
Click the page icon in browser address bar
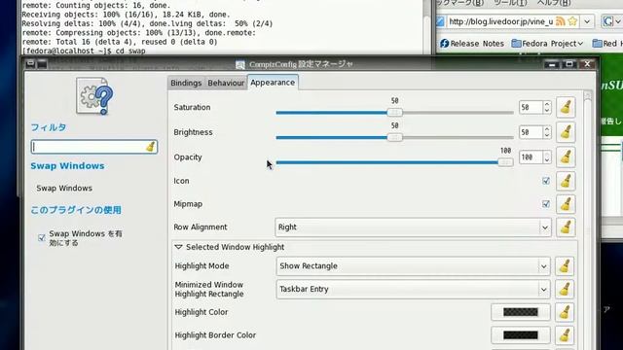440,21
